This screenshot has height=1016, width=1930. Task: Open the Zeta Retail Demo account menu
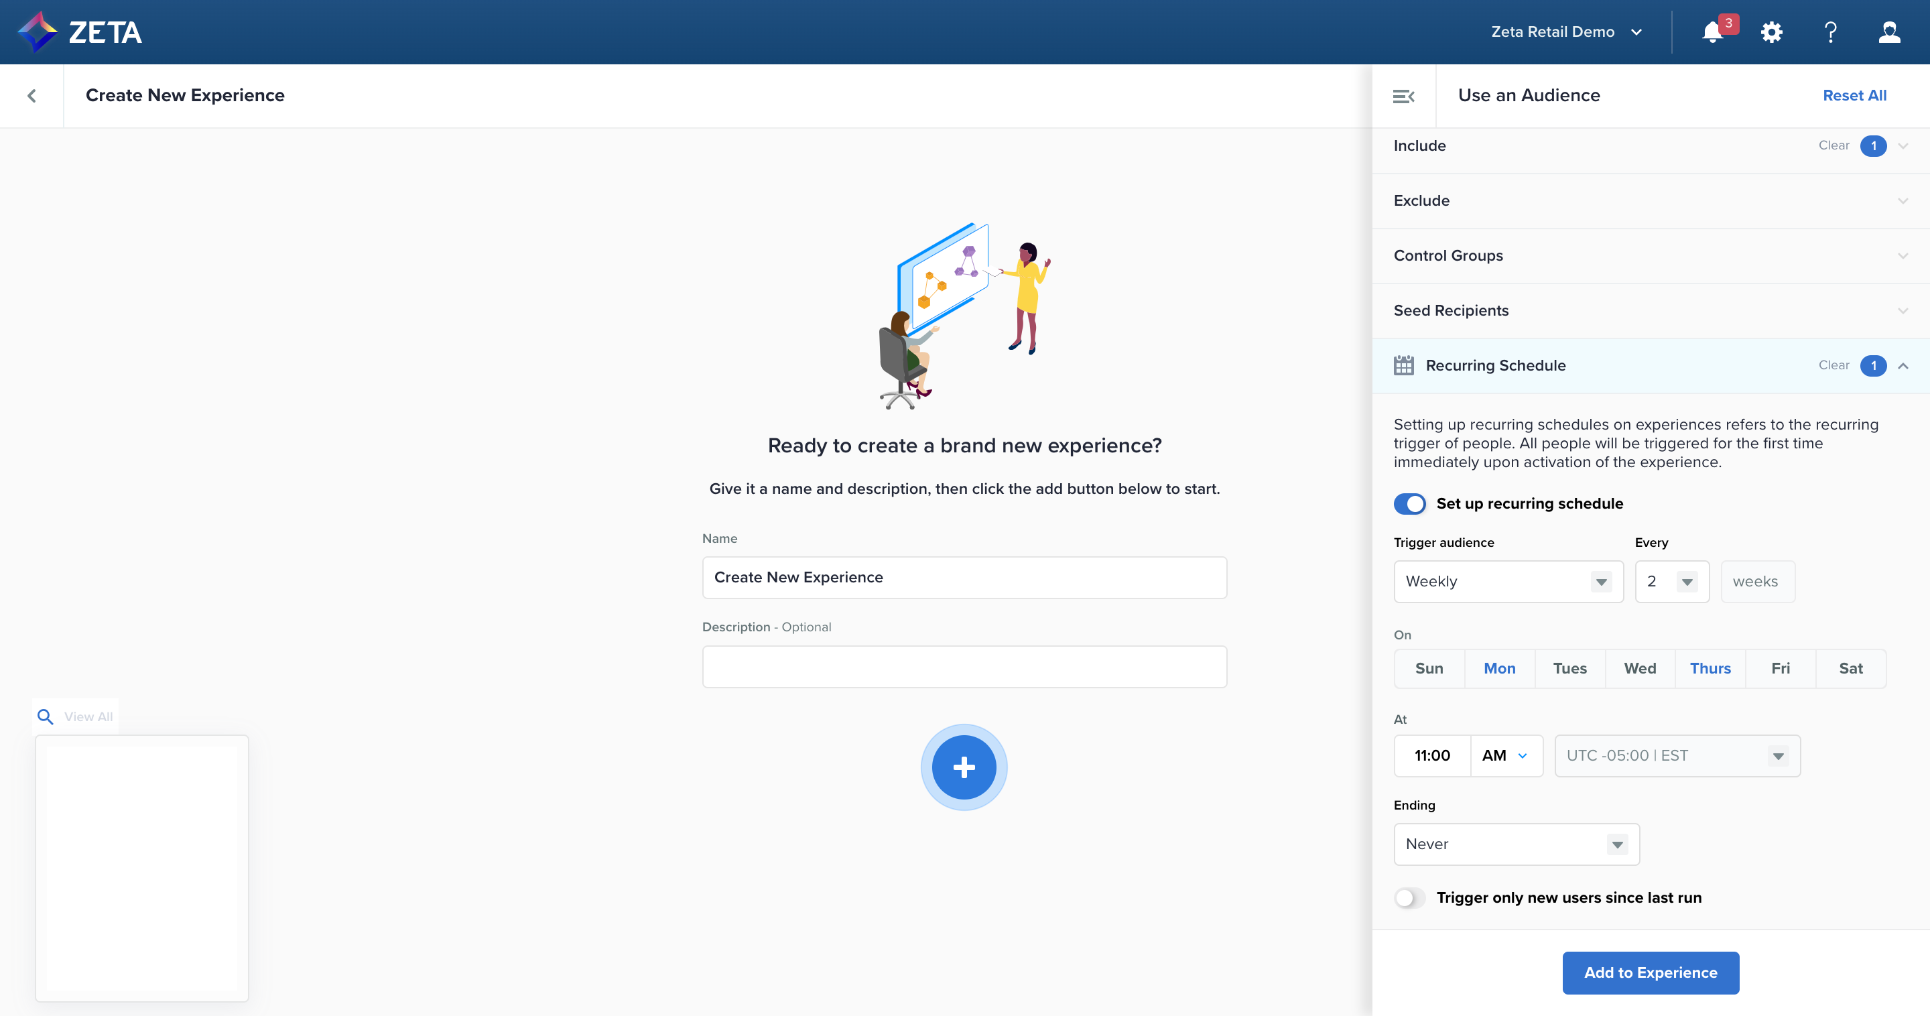pyautogui.click(x=1566, y=32)
